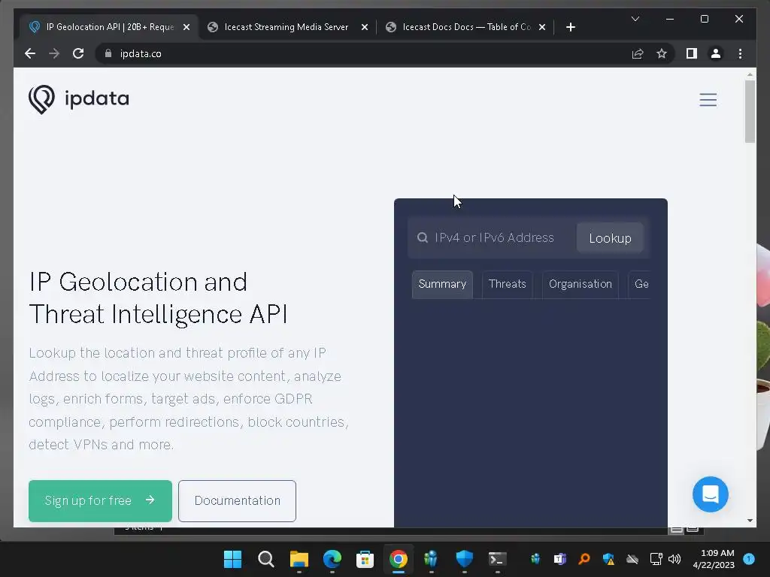Screen dimensions: 770x577
Task: Toggle the browser side panel
Action: point(692,53)
